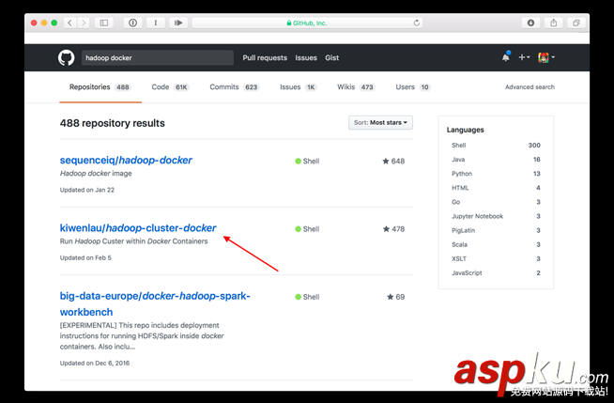The height and width of the screenshot is (403, 614).
Task: Click the play-shaped extension icon in toolbar
Action: pos(178,23)
